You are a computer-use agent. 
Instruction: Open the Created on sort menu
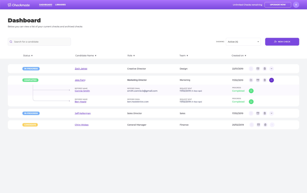239,56
